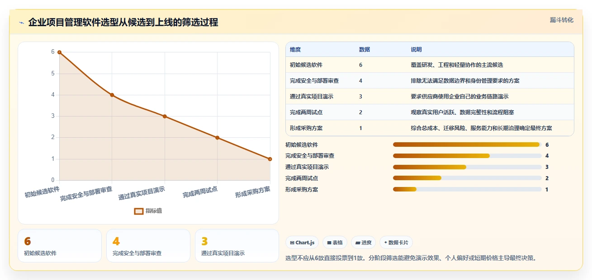This screenshot has width=592, height=280.
Task: Click 通过真实项目演示 in the table
Action: 312,97
